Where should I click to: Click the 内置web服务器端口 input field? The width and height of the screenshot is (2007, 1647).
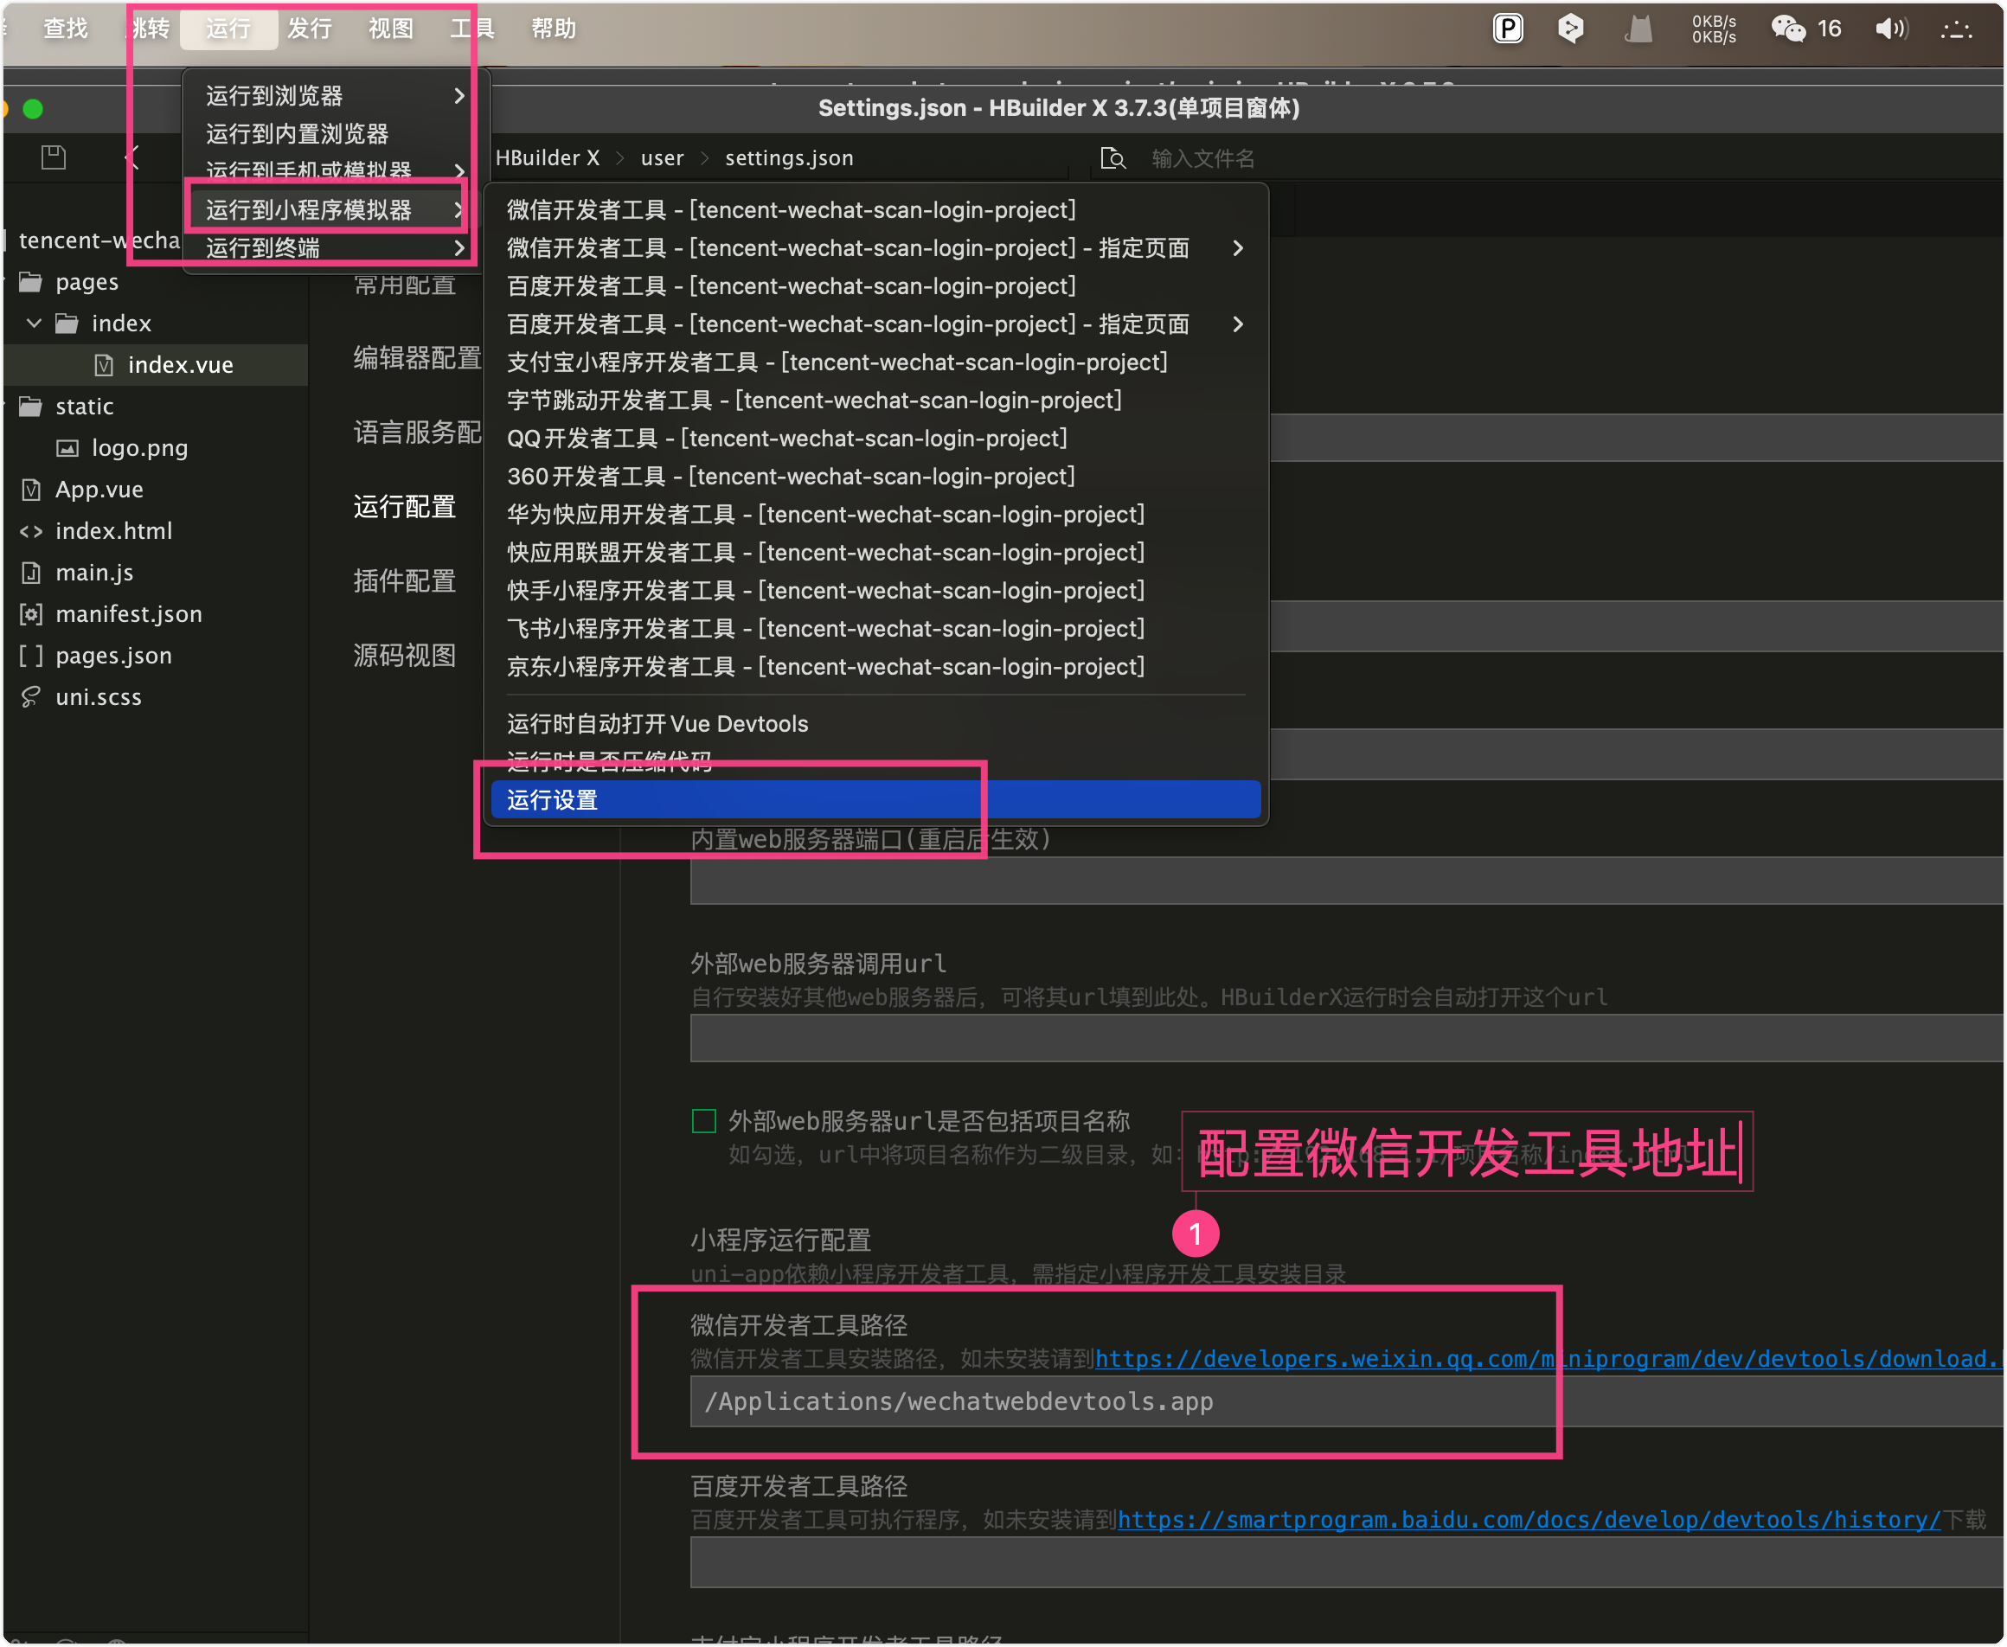(1347, 881)
